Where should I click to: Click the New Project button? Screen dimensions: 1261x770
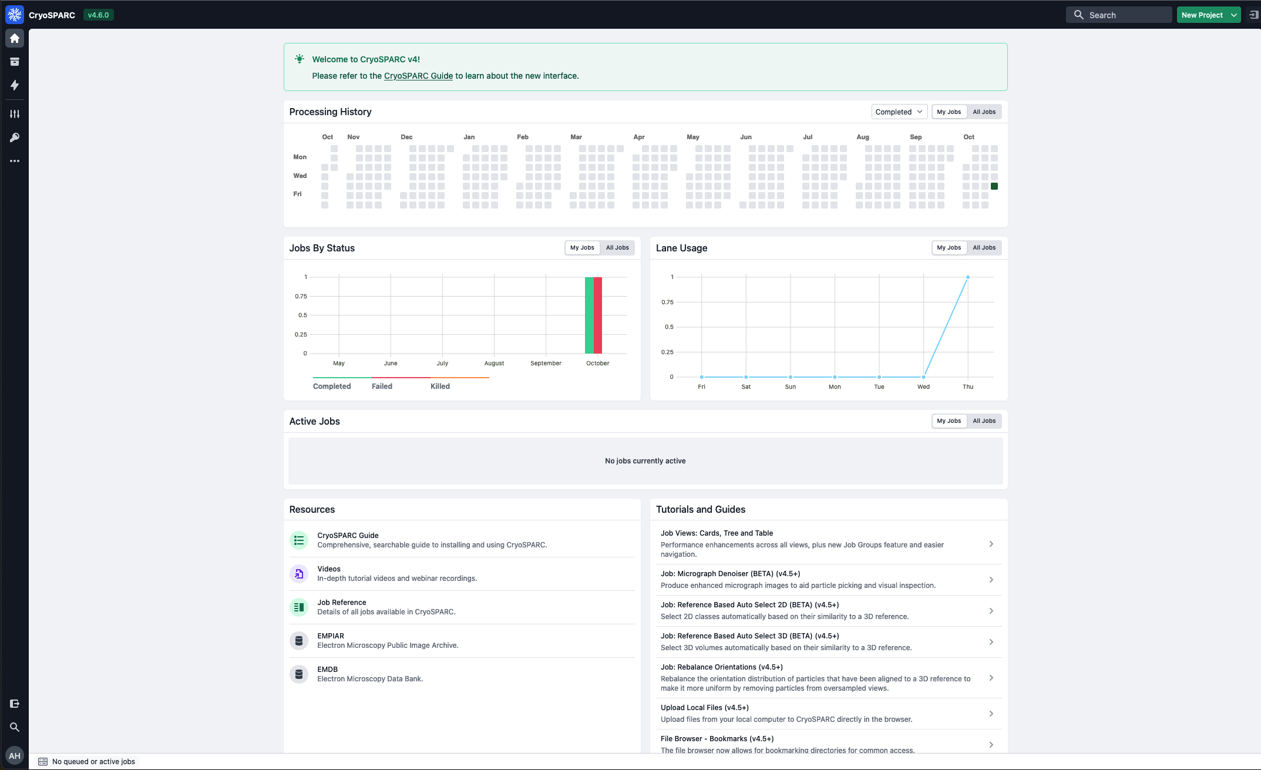pos(1202,15)
